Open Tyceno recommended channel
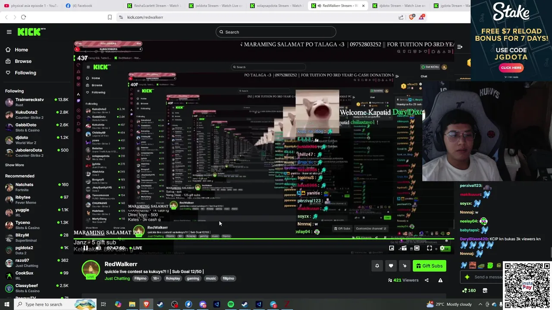The image size is (552, 310). tap(37, 225)
